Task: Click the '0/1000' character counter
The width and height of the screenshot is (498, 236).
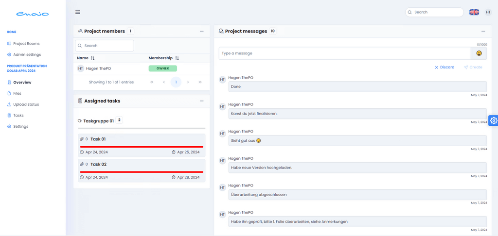Action: tap(481, 44)
